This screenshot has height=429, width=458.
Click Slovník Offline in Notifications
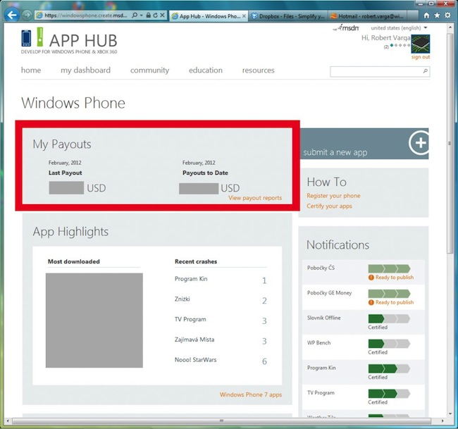coord(323,318)
